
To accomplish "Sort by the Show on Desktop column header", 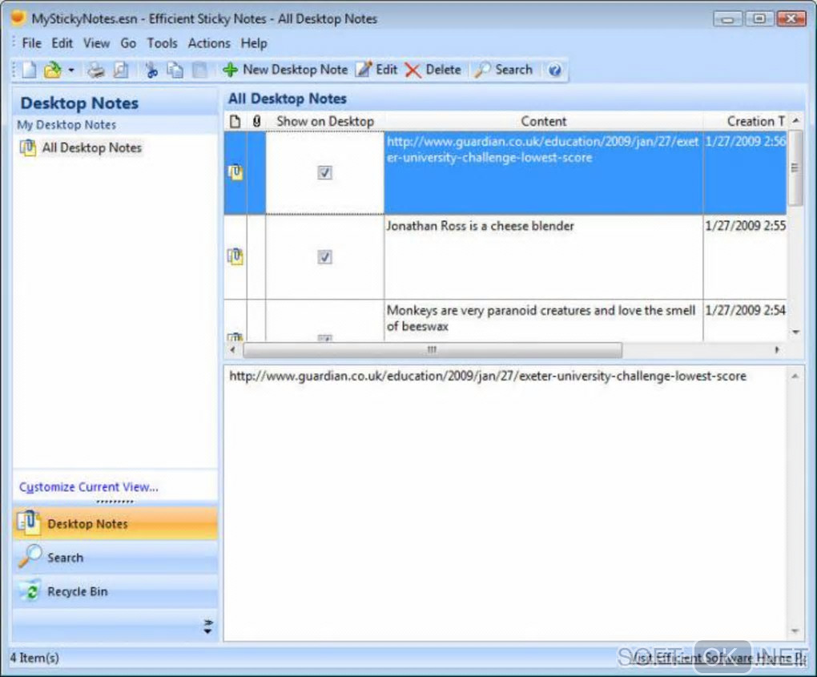I will pos(325,121).
